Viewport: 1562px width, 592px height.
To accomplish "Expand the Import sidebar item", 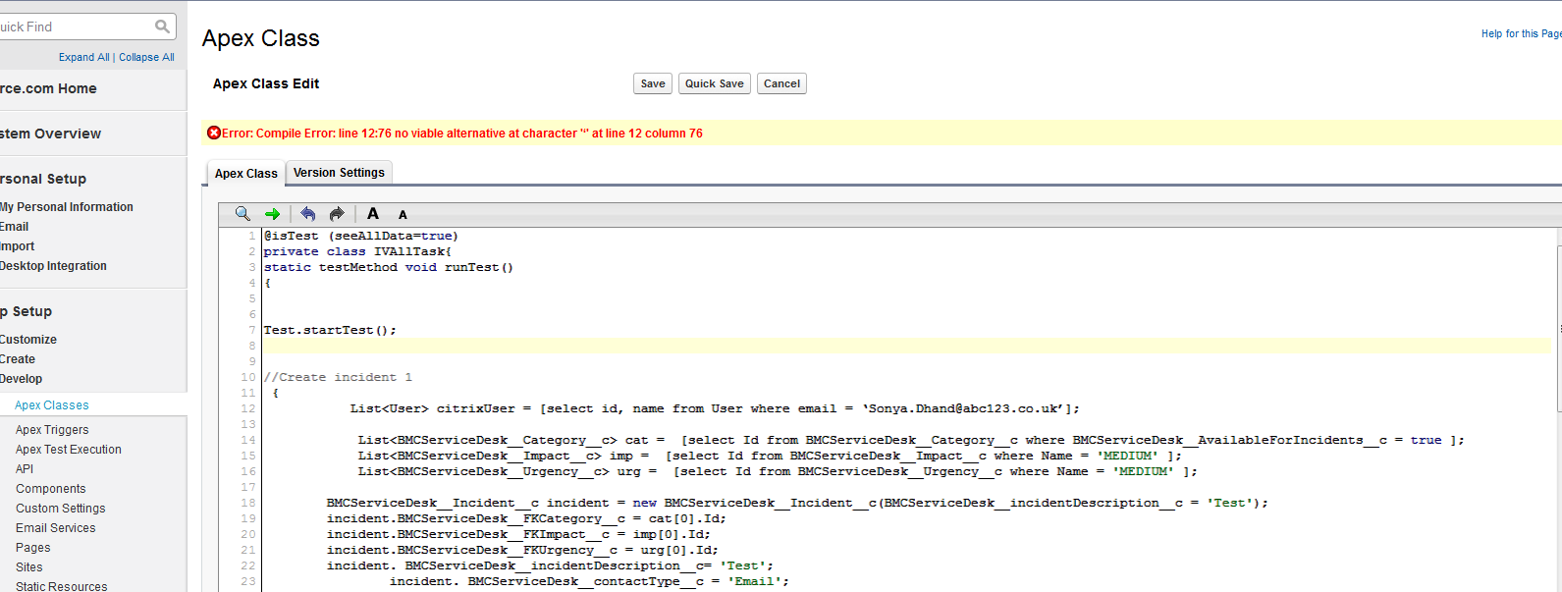I will 18,246.
